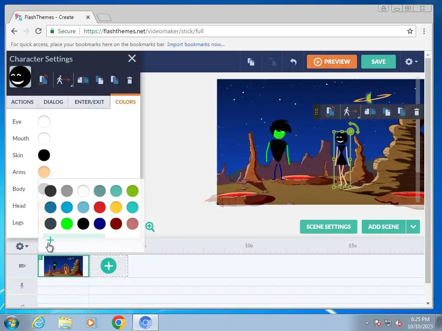Viewport: 442px width, 331px height.
Task: Add a new scene with timeline plus
Action: (108, 266)
